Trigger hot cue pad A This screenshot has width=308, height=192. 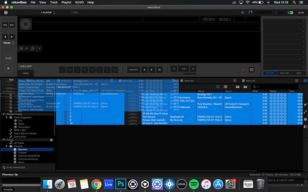[x=62, y=70]
